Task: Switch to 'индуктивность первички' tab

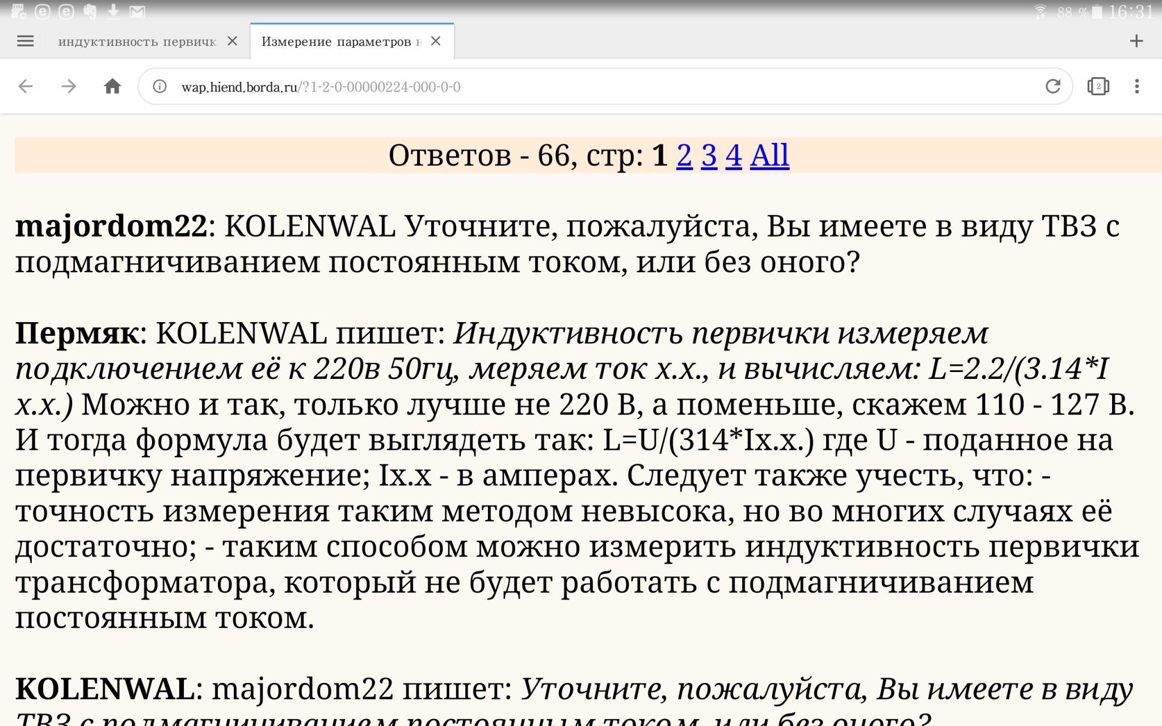Action: 137,41
